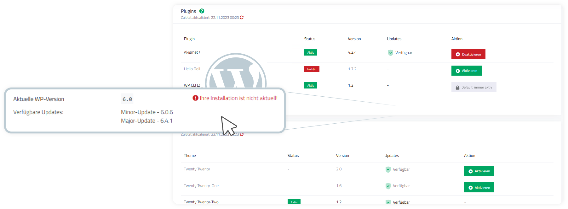Click the Verfügbar update text for Twenty Twenty-One
Viewport: 568px width, 209px height.
pos(401,186)
